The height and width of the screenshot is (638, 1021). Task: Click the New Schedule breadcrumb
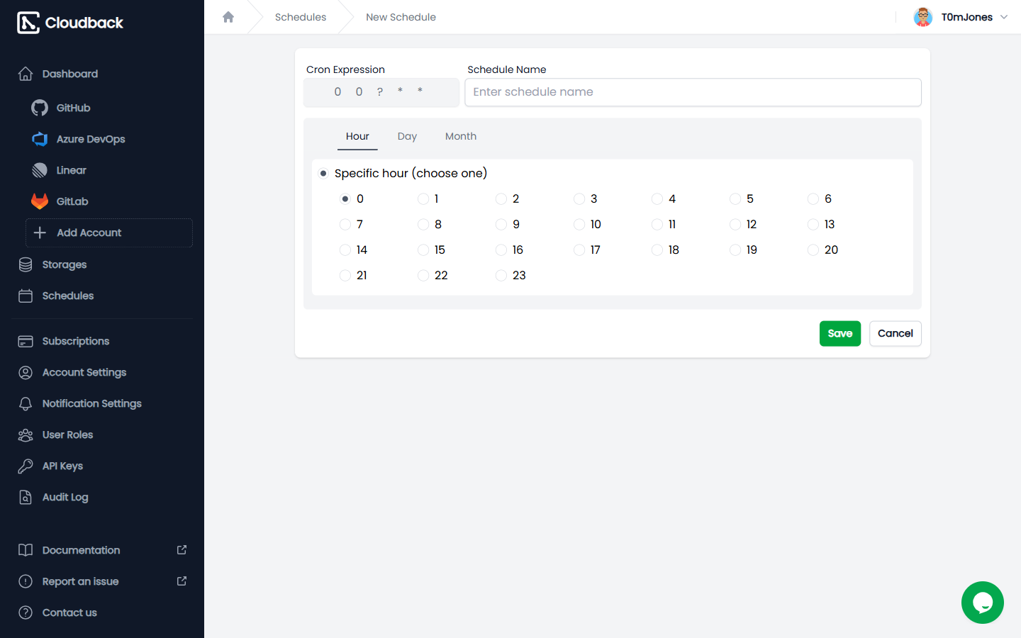[401, 17]
